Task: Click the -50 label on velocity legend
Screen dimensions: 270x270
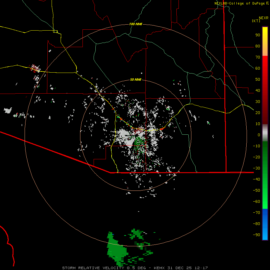Action: tap(256, 190)
